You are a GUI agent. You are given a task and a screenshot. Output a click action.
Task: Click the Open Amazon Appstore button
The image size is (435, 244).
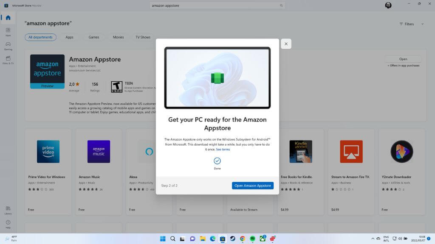coord(252,186)
